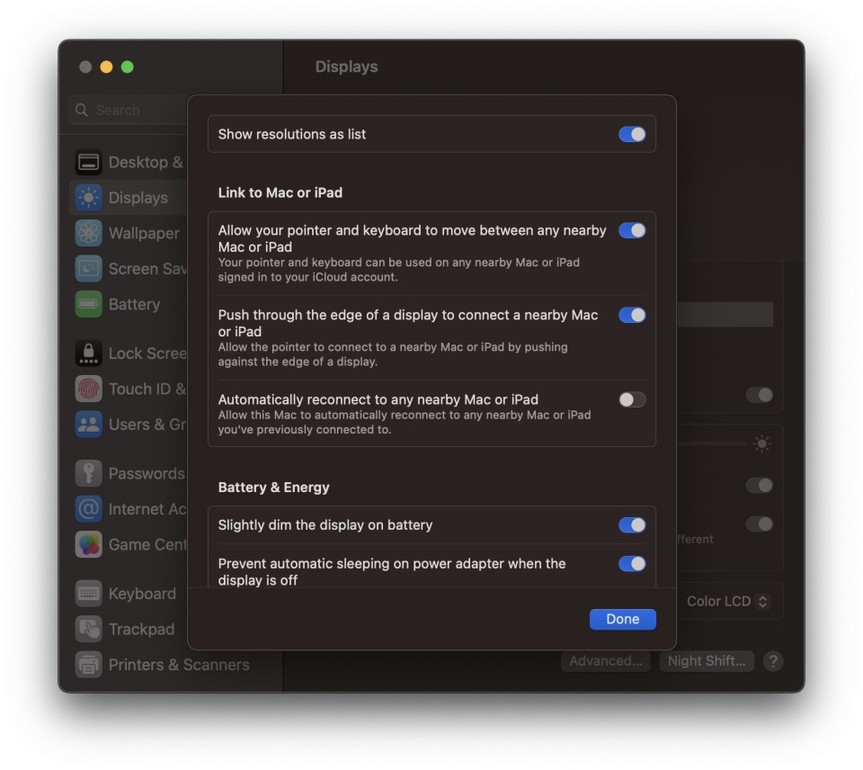Enable Automatically reconnect to nearby Mac
This screenshot has width=863, height=770.
point(632,400)
